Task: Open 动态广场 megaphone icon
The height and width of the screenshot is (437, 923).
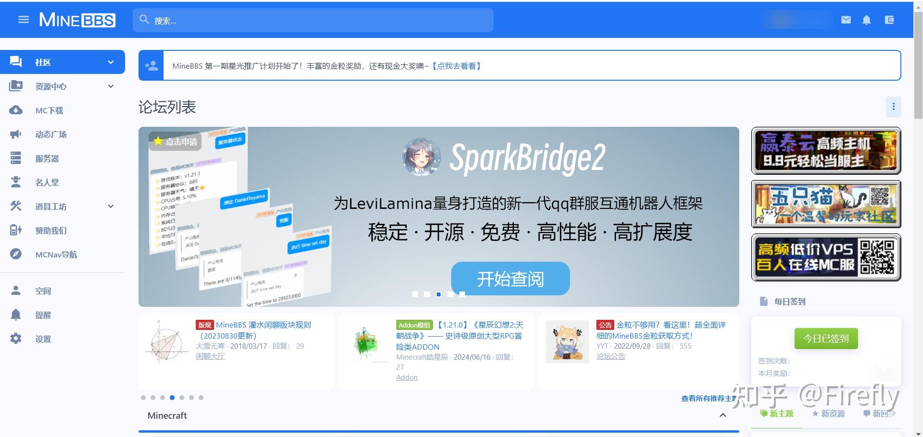Action: [16, 134]
